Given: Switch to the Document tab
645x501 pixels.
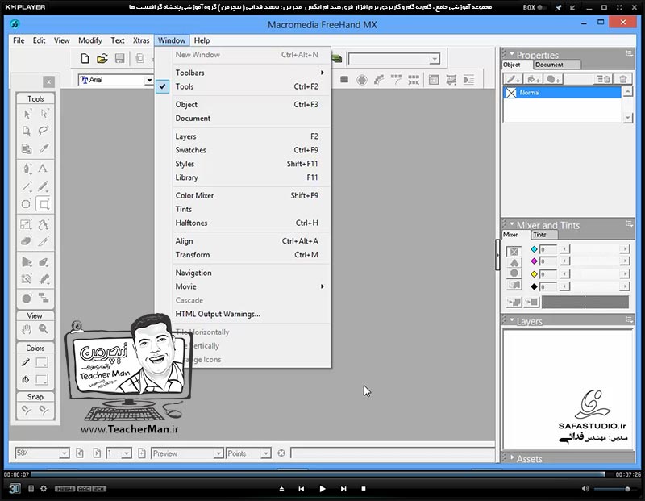Looking at the screenshot, I should [x=556, y=65].
